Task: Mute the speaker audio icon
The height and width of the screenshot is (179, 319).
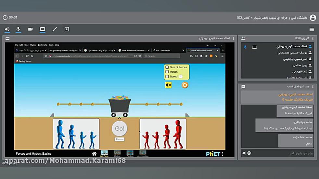Action: [7, 29]
